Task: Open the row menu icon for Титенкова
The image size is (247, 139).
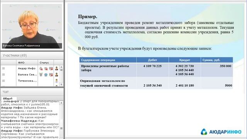Action: 3,81
